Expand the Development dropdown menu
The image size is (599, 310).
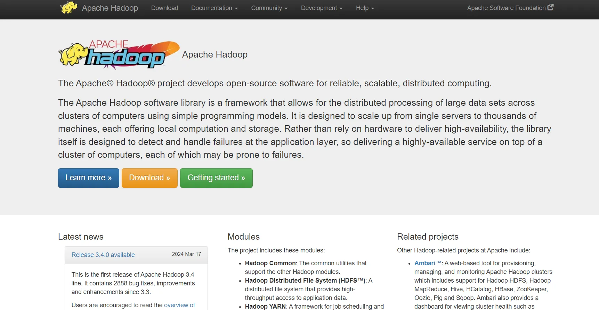322,8
